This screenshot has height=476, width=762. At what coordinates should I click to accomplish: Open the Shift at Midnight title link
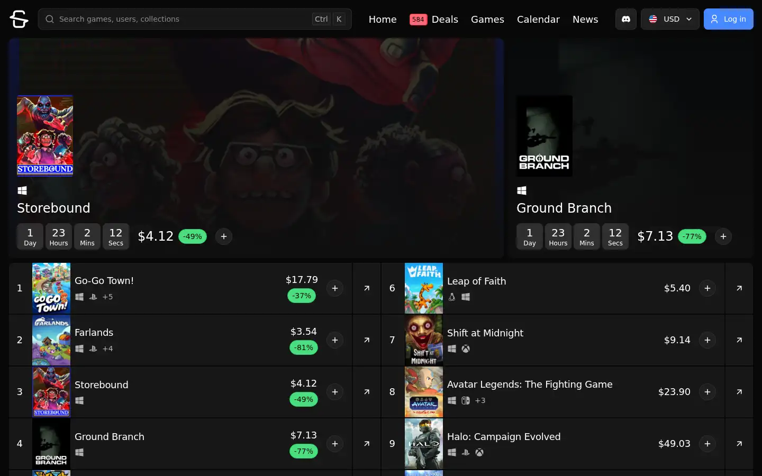(x=485, y=333)
